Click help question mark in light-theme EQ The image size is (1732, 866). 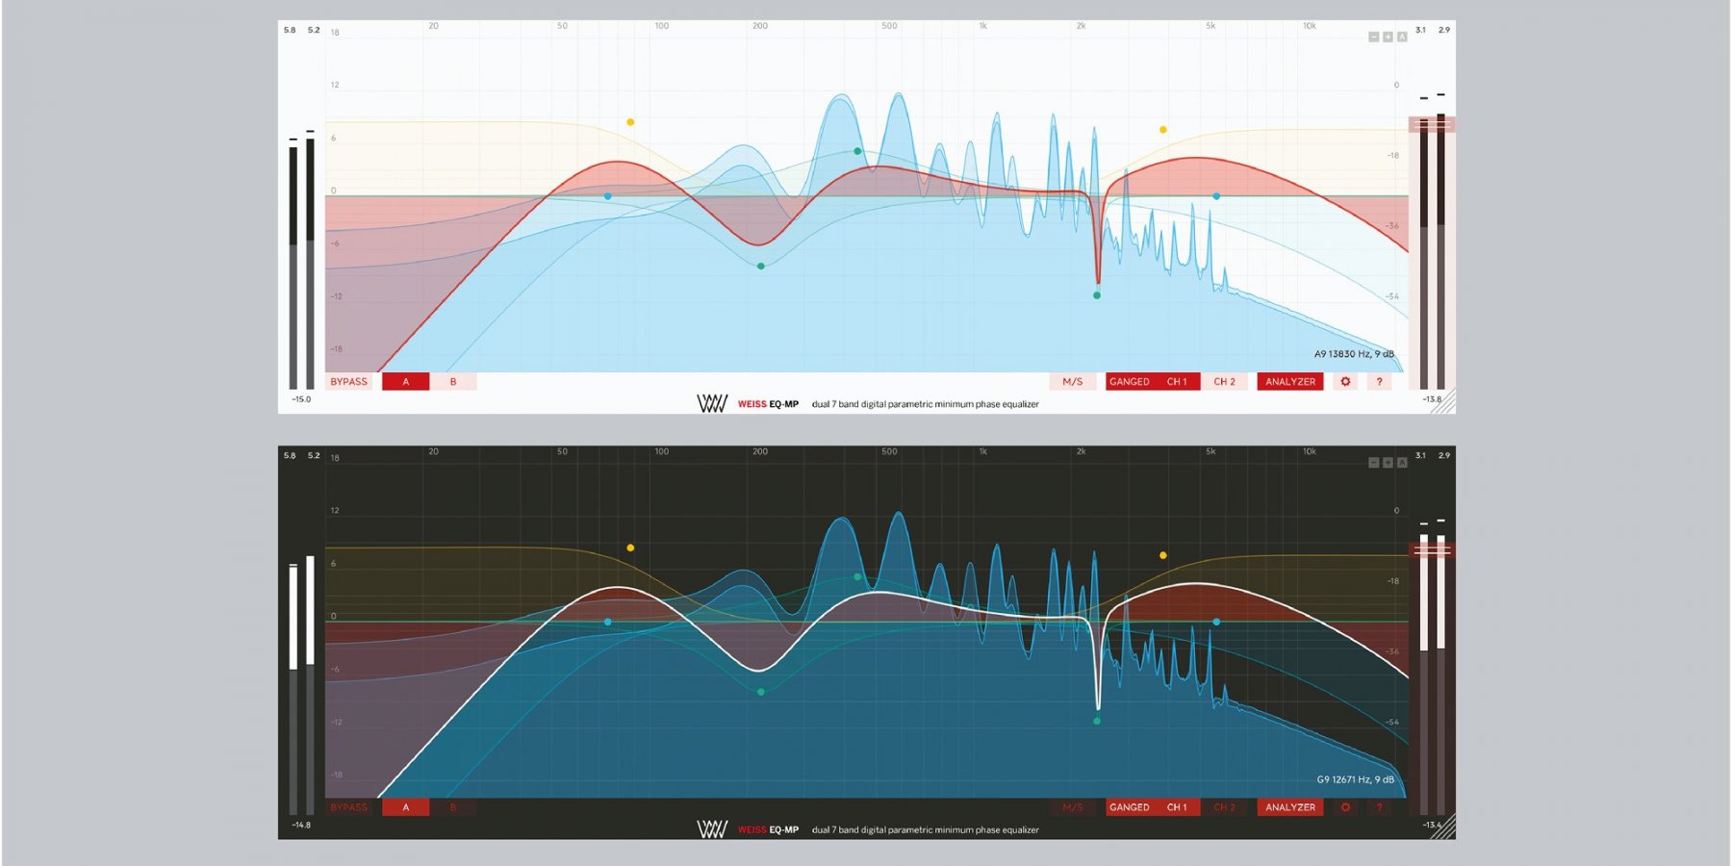coord(1379,382)
